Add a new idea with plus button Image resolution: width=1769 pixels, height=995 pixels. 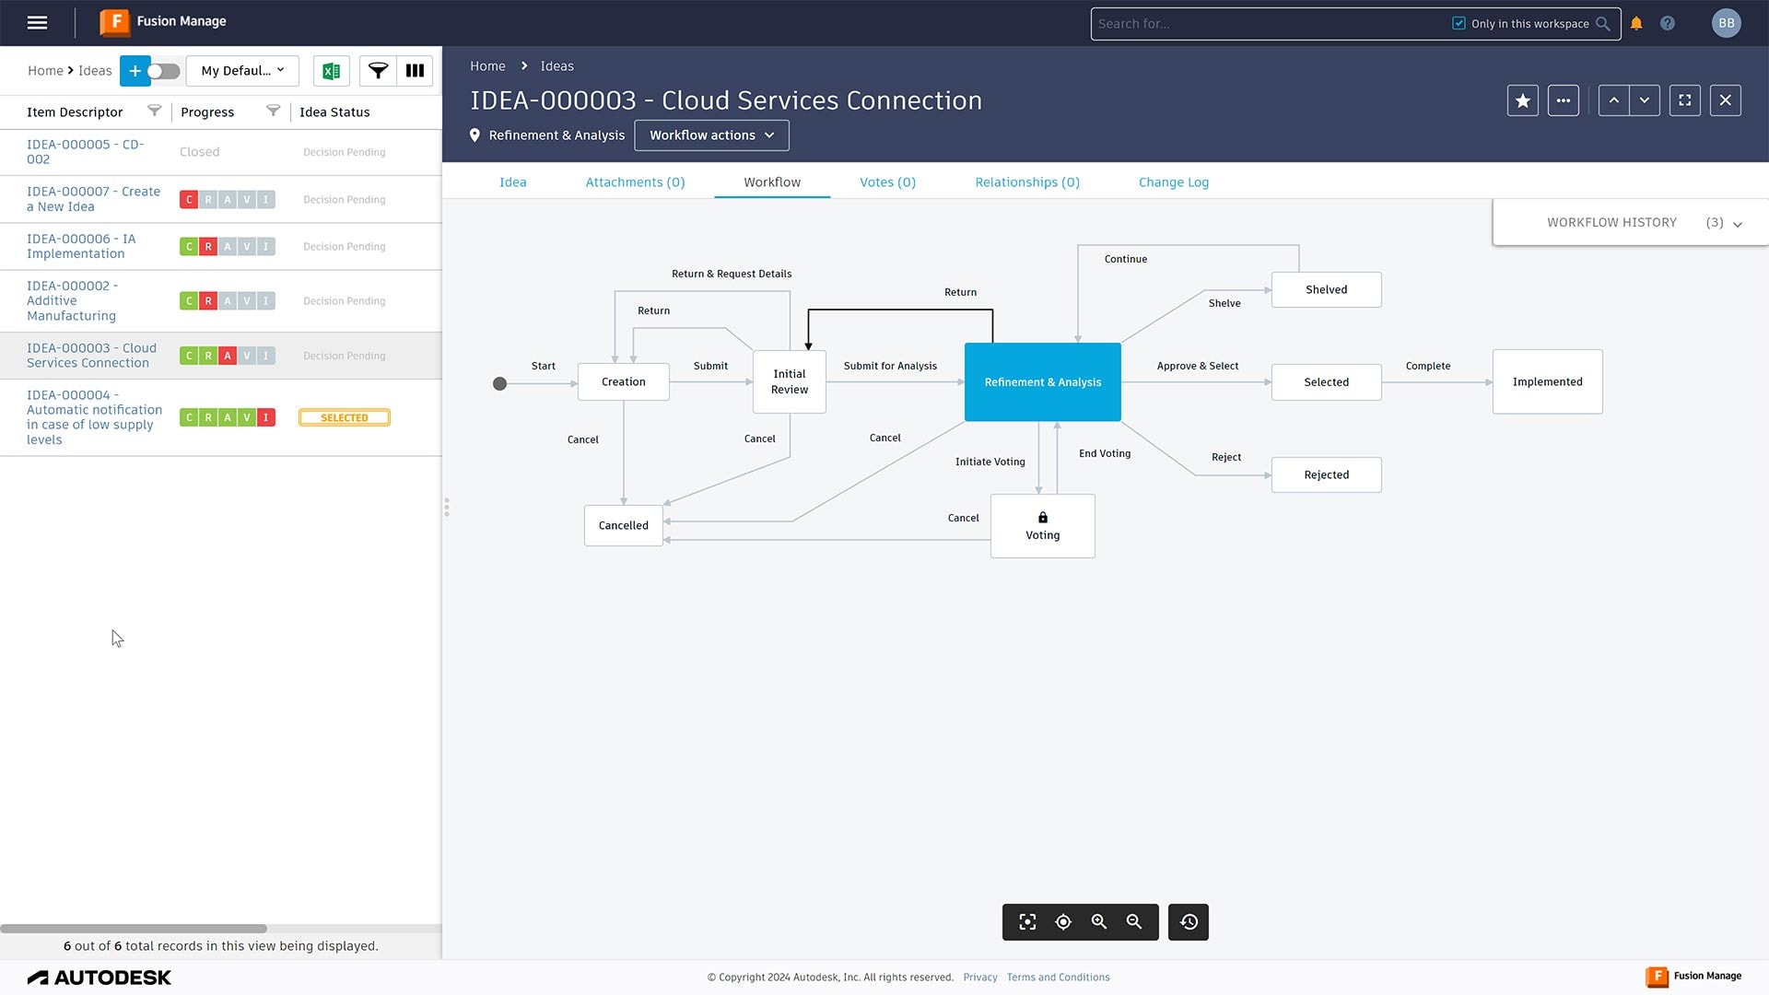(135, 71)
